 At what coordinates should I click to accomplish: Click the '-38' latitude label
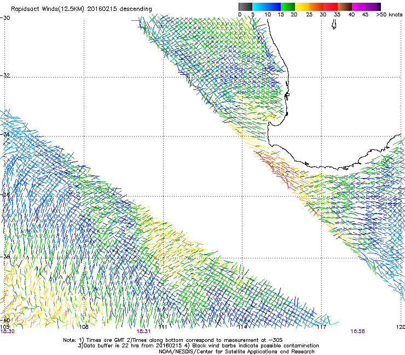(x=5, y=257)
